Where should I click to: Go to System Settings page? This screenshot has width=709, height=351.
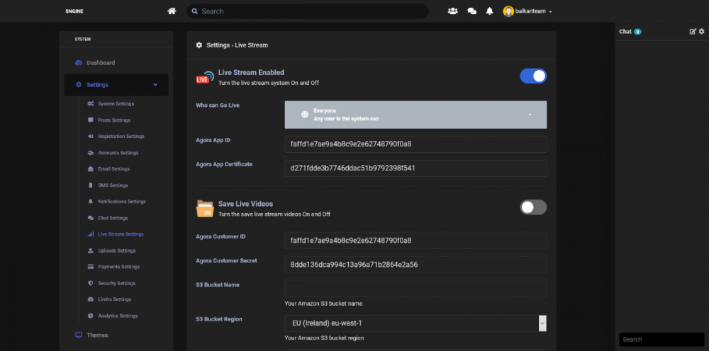point(116,104)
